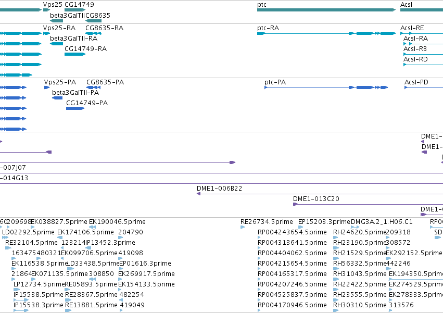Select the CG8635-PA protein feature
Viewport: 443px width, 313px height.
[x=105, y=82]
